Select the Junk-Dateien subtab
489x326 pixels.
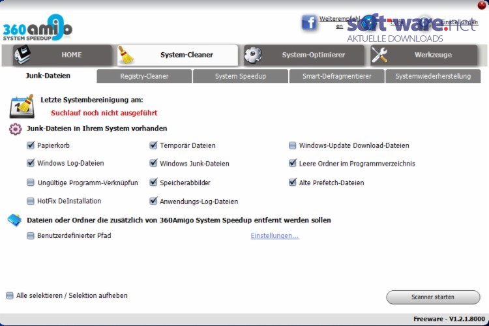[x=48, y=76]
